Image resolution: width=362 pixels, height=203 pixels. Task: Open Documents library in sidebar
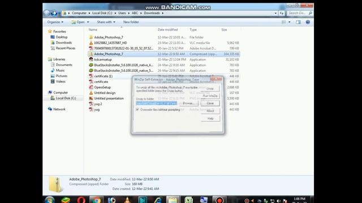click(x=64, y=65)
